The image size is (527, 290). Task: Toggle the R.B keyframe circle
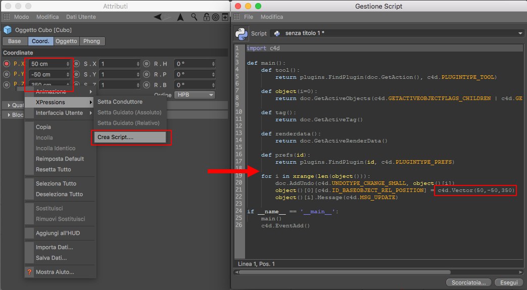pos(147,85)
